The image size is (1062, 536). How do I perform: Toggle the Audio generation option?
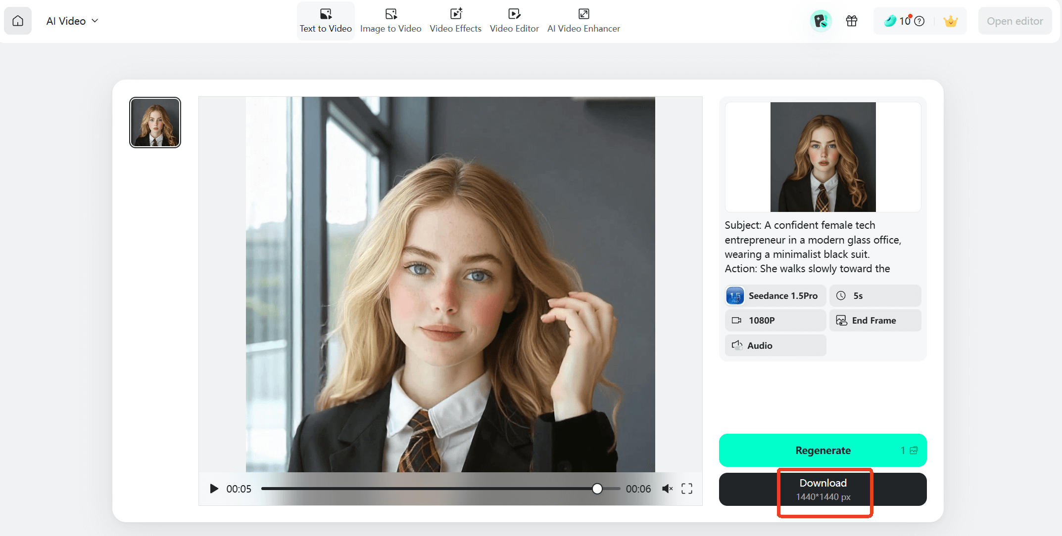click(x=775, y=345)
